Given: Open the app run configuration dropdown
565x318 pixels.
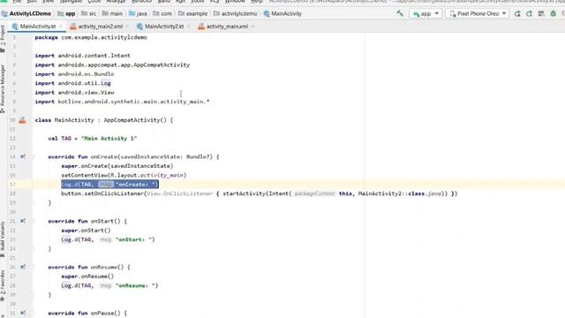Looking at the screenshot, I should click(426, 14).
